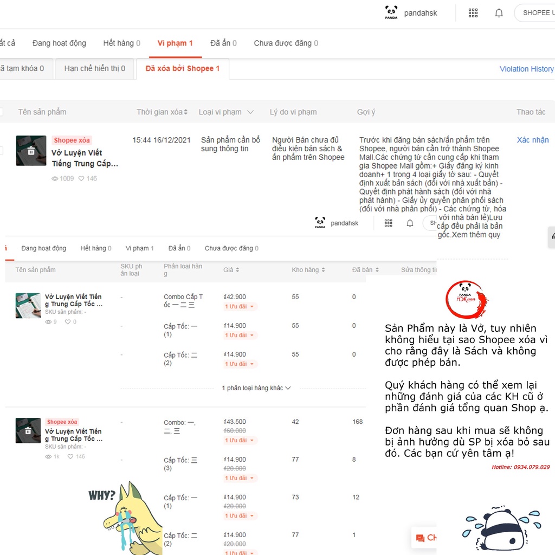Select the Đã xóa bởi Shopee 1 sub-tab
The image size is (555, 555).
click(183, 69)
